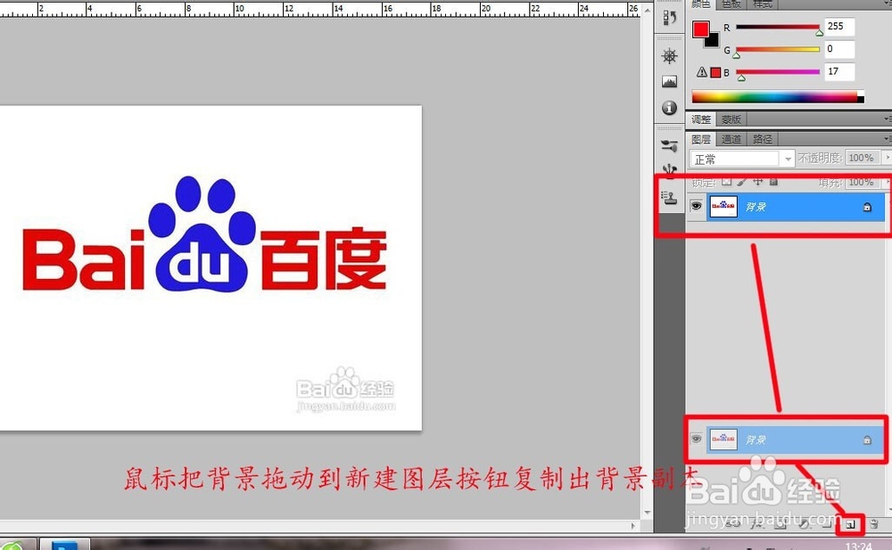Switch to the 色板 tab
This screenshot has width=892, height=550.
coord(731,4)
